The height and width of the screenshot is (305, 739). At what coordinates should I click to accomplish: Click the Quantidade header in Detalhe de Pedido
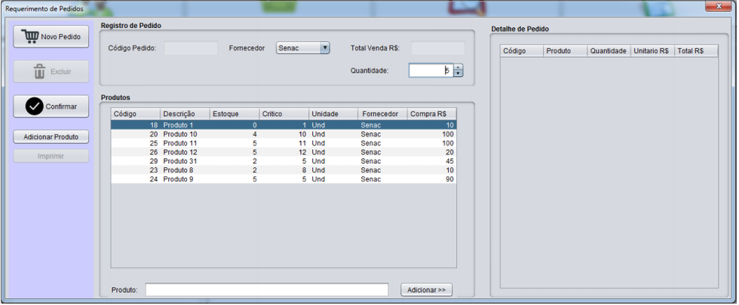[609, 51]
